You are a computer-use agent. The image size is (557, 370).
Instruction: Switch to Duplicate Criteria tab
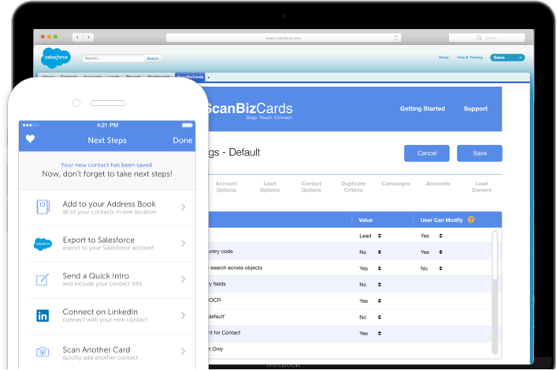(354, 187)
